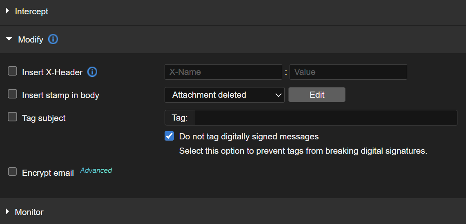
Task: Expand the Intercept section arrow
Action: tap(7, 11)
